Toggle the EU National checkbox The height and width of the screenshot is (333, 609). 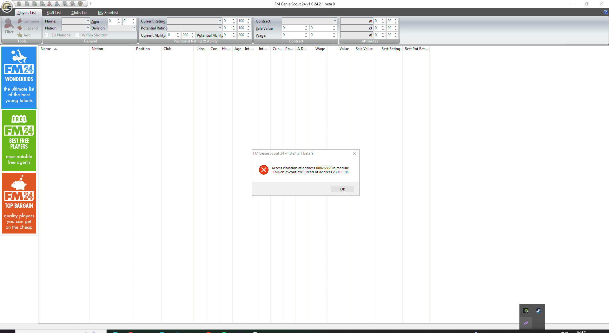click(x=47, y=35)
